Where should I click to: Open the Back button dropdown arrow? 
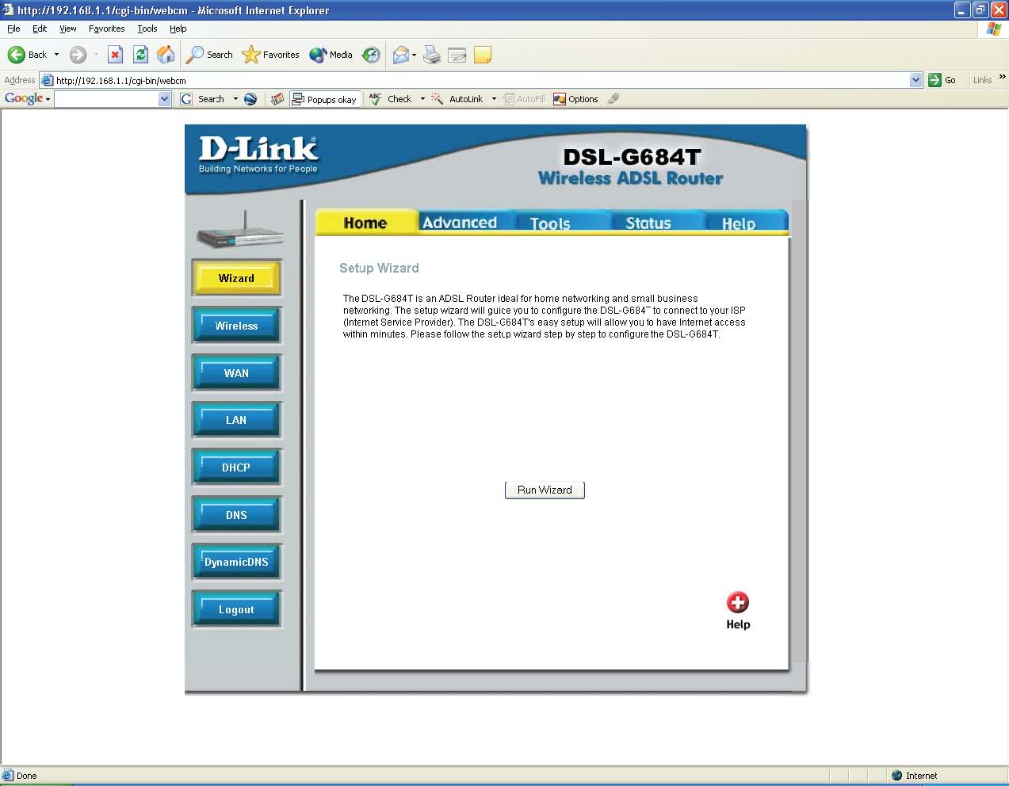click(x=56, y=55)
